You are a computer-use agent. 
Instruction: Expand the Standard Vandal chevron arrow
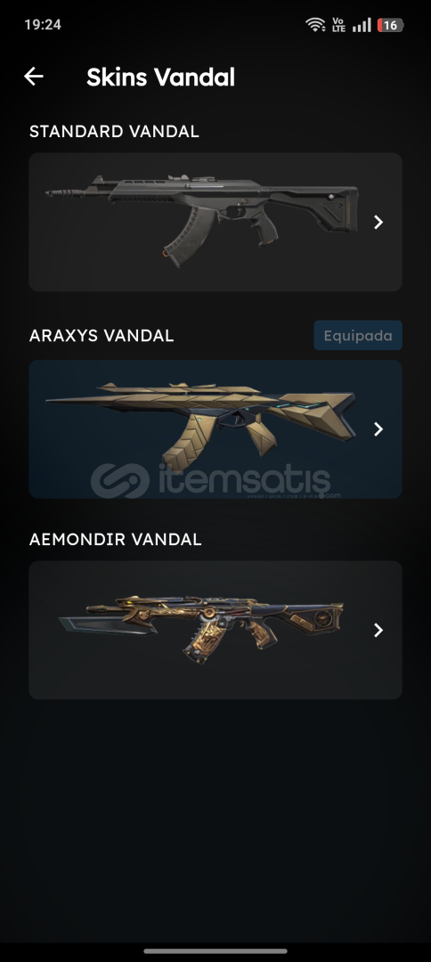(x=378, y=222)
